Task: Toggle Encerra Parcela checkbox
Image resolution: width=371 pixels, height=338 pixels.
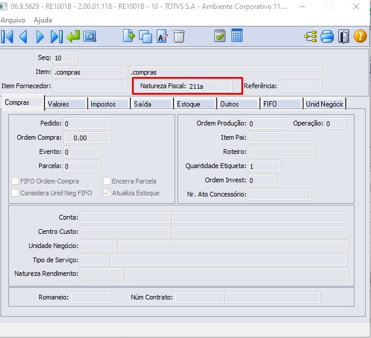Action: pyautogui.click(x=107, y=181)
